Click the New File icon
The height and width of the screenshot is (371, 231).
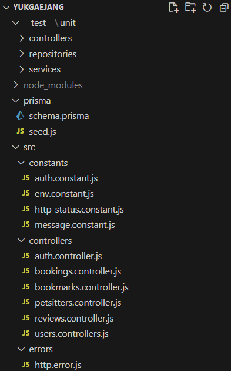(174, 7)
